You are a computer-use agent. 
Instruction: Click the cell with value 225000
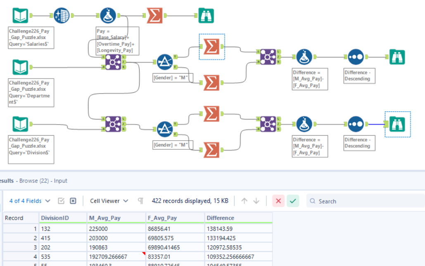point(116,229)
